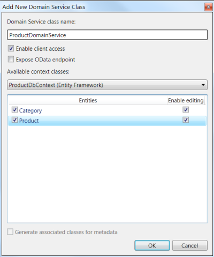Uncheck the Product entity checkbox

(14, 120)
